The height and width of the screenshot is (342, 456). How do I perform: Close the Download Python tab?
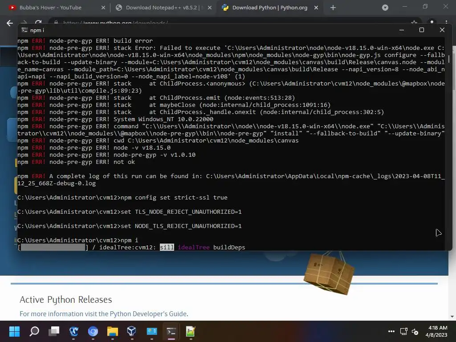click(x=316, y=8)
